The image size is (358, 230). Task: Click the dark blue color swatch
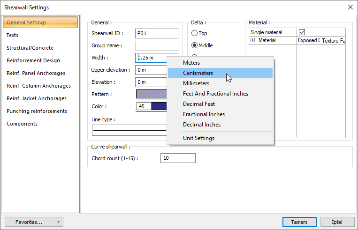[159, 106]
